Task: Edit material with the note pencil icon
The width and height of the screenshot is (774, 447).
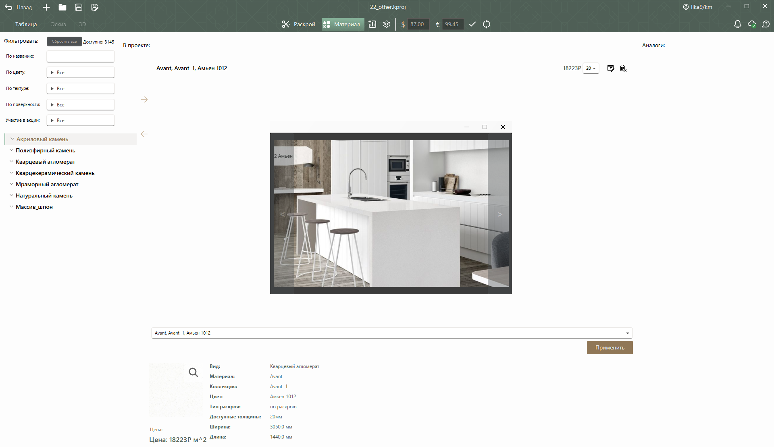Action: [611, 68]
